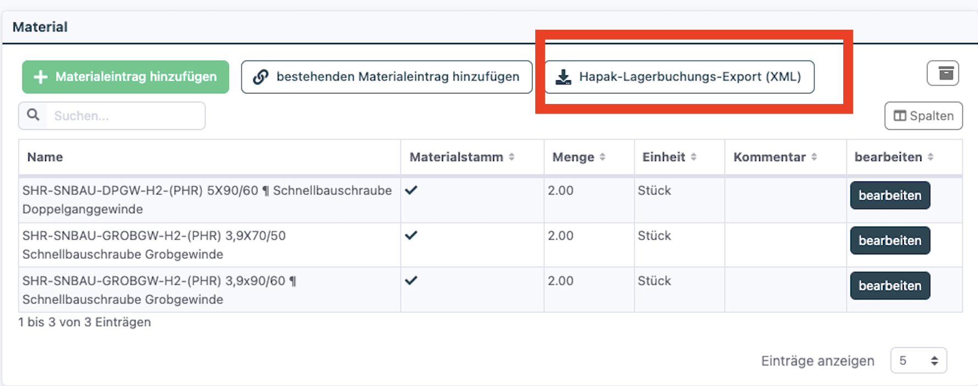Click Materialstamm checkmark for 3,9x90/60 row

[x=411, y=280]
